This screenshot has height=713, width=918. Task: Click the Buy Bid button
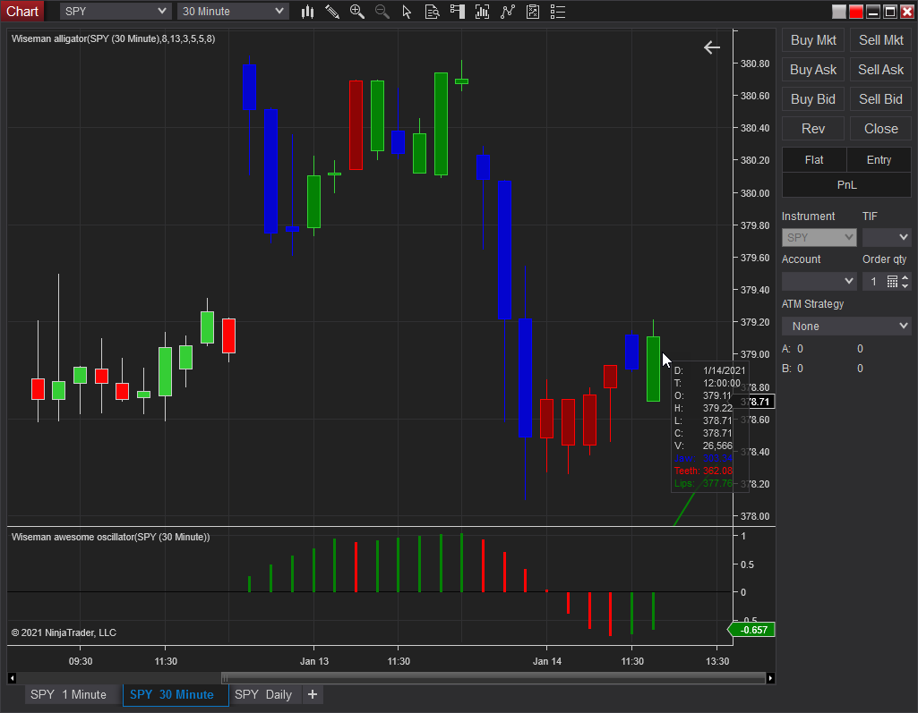[813, 99]
